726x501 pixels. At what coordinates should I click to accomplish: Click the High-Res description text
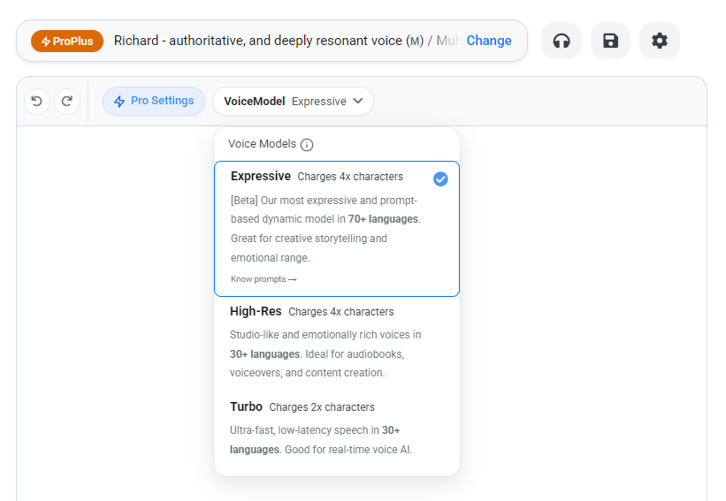click(x=325, y=353)
